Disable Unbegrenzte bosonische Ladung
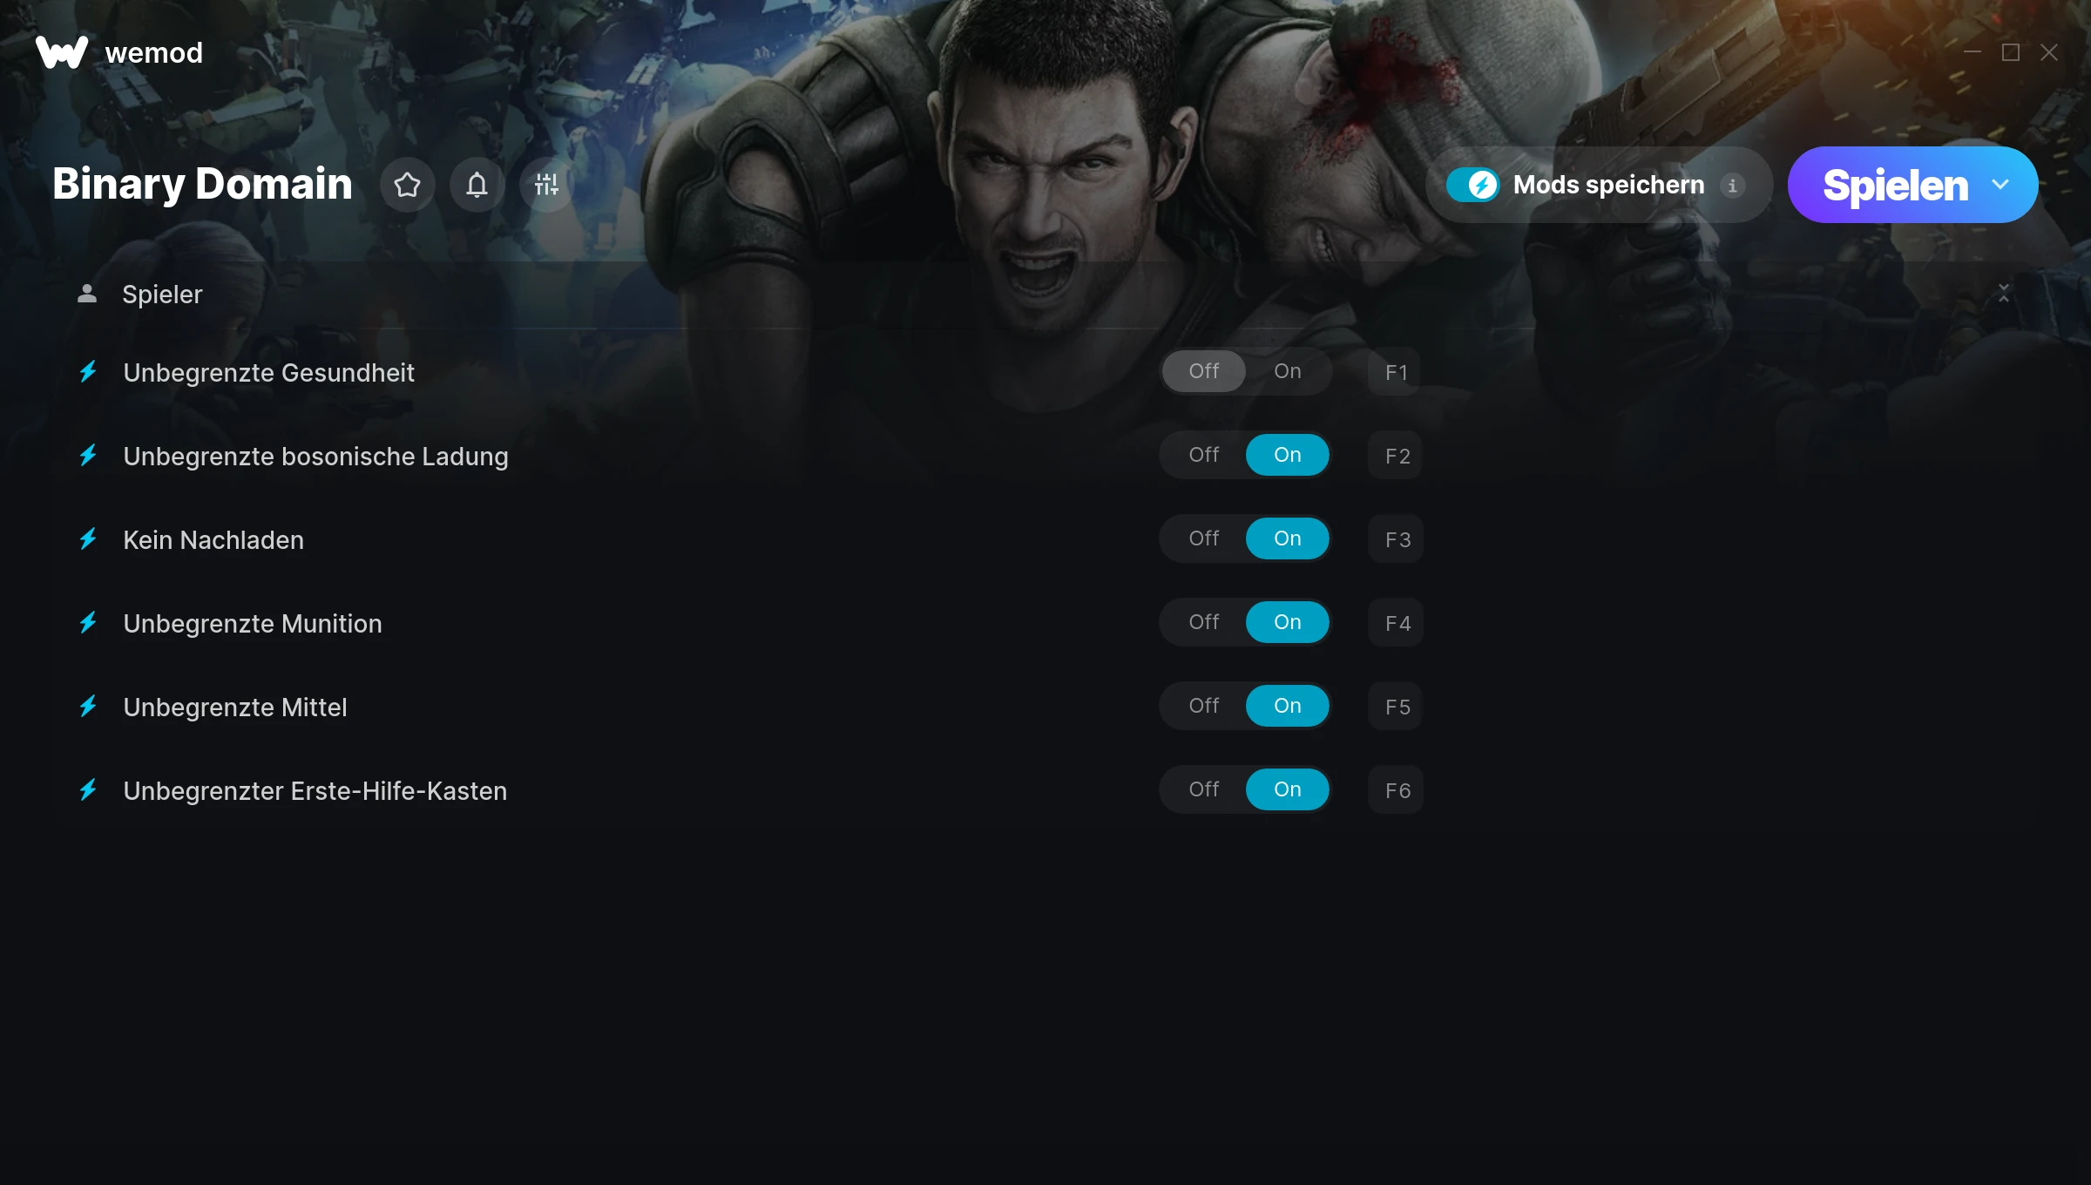The height and width of the screenshot is (1185, 2091). [x=1204, y=455]
